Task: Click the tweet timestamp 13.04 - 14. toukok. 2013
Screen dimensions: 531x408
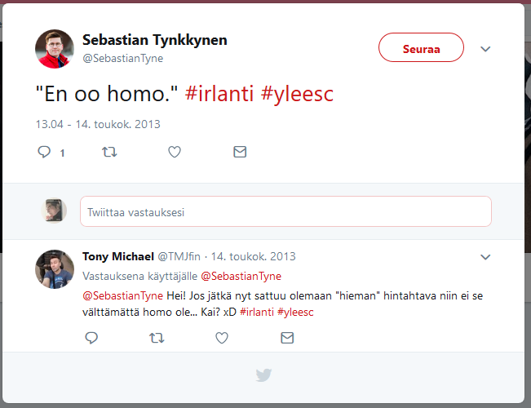Action: [x=97, y=125]
